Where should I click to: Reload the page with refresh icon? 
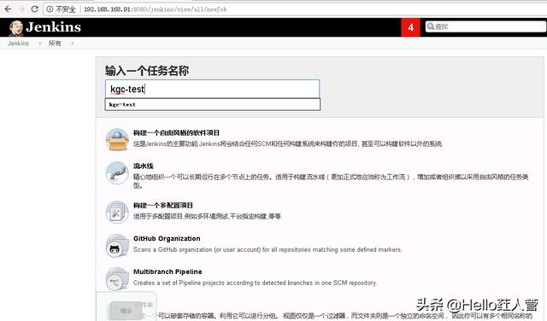tap(34, 9)
